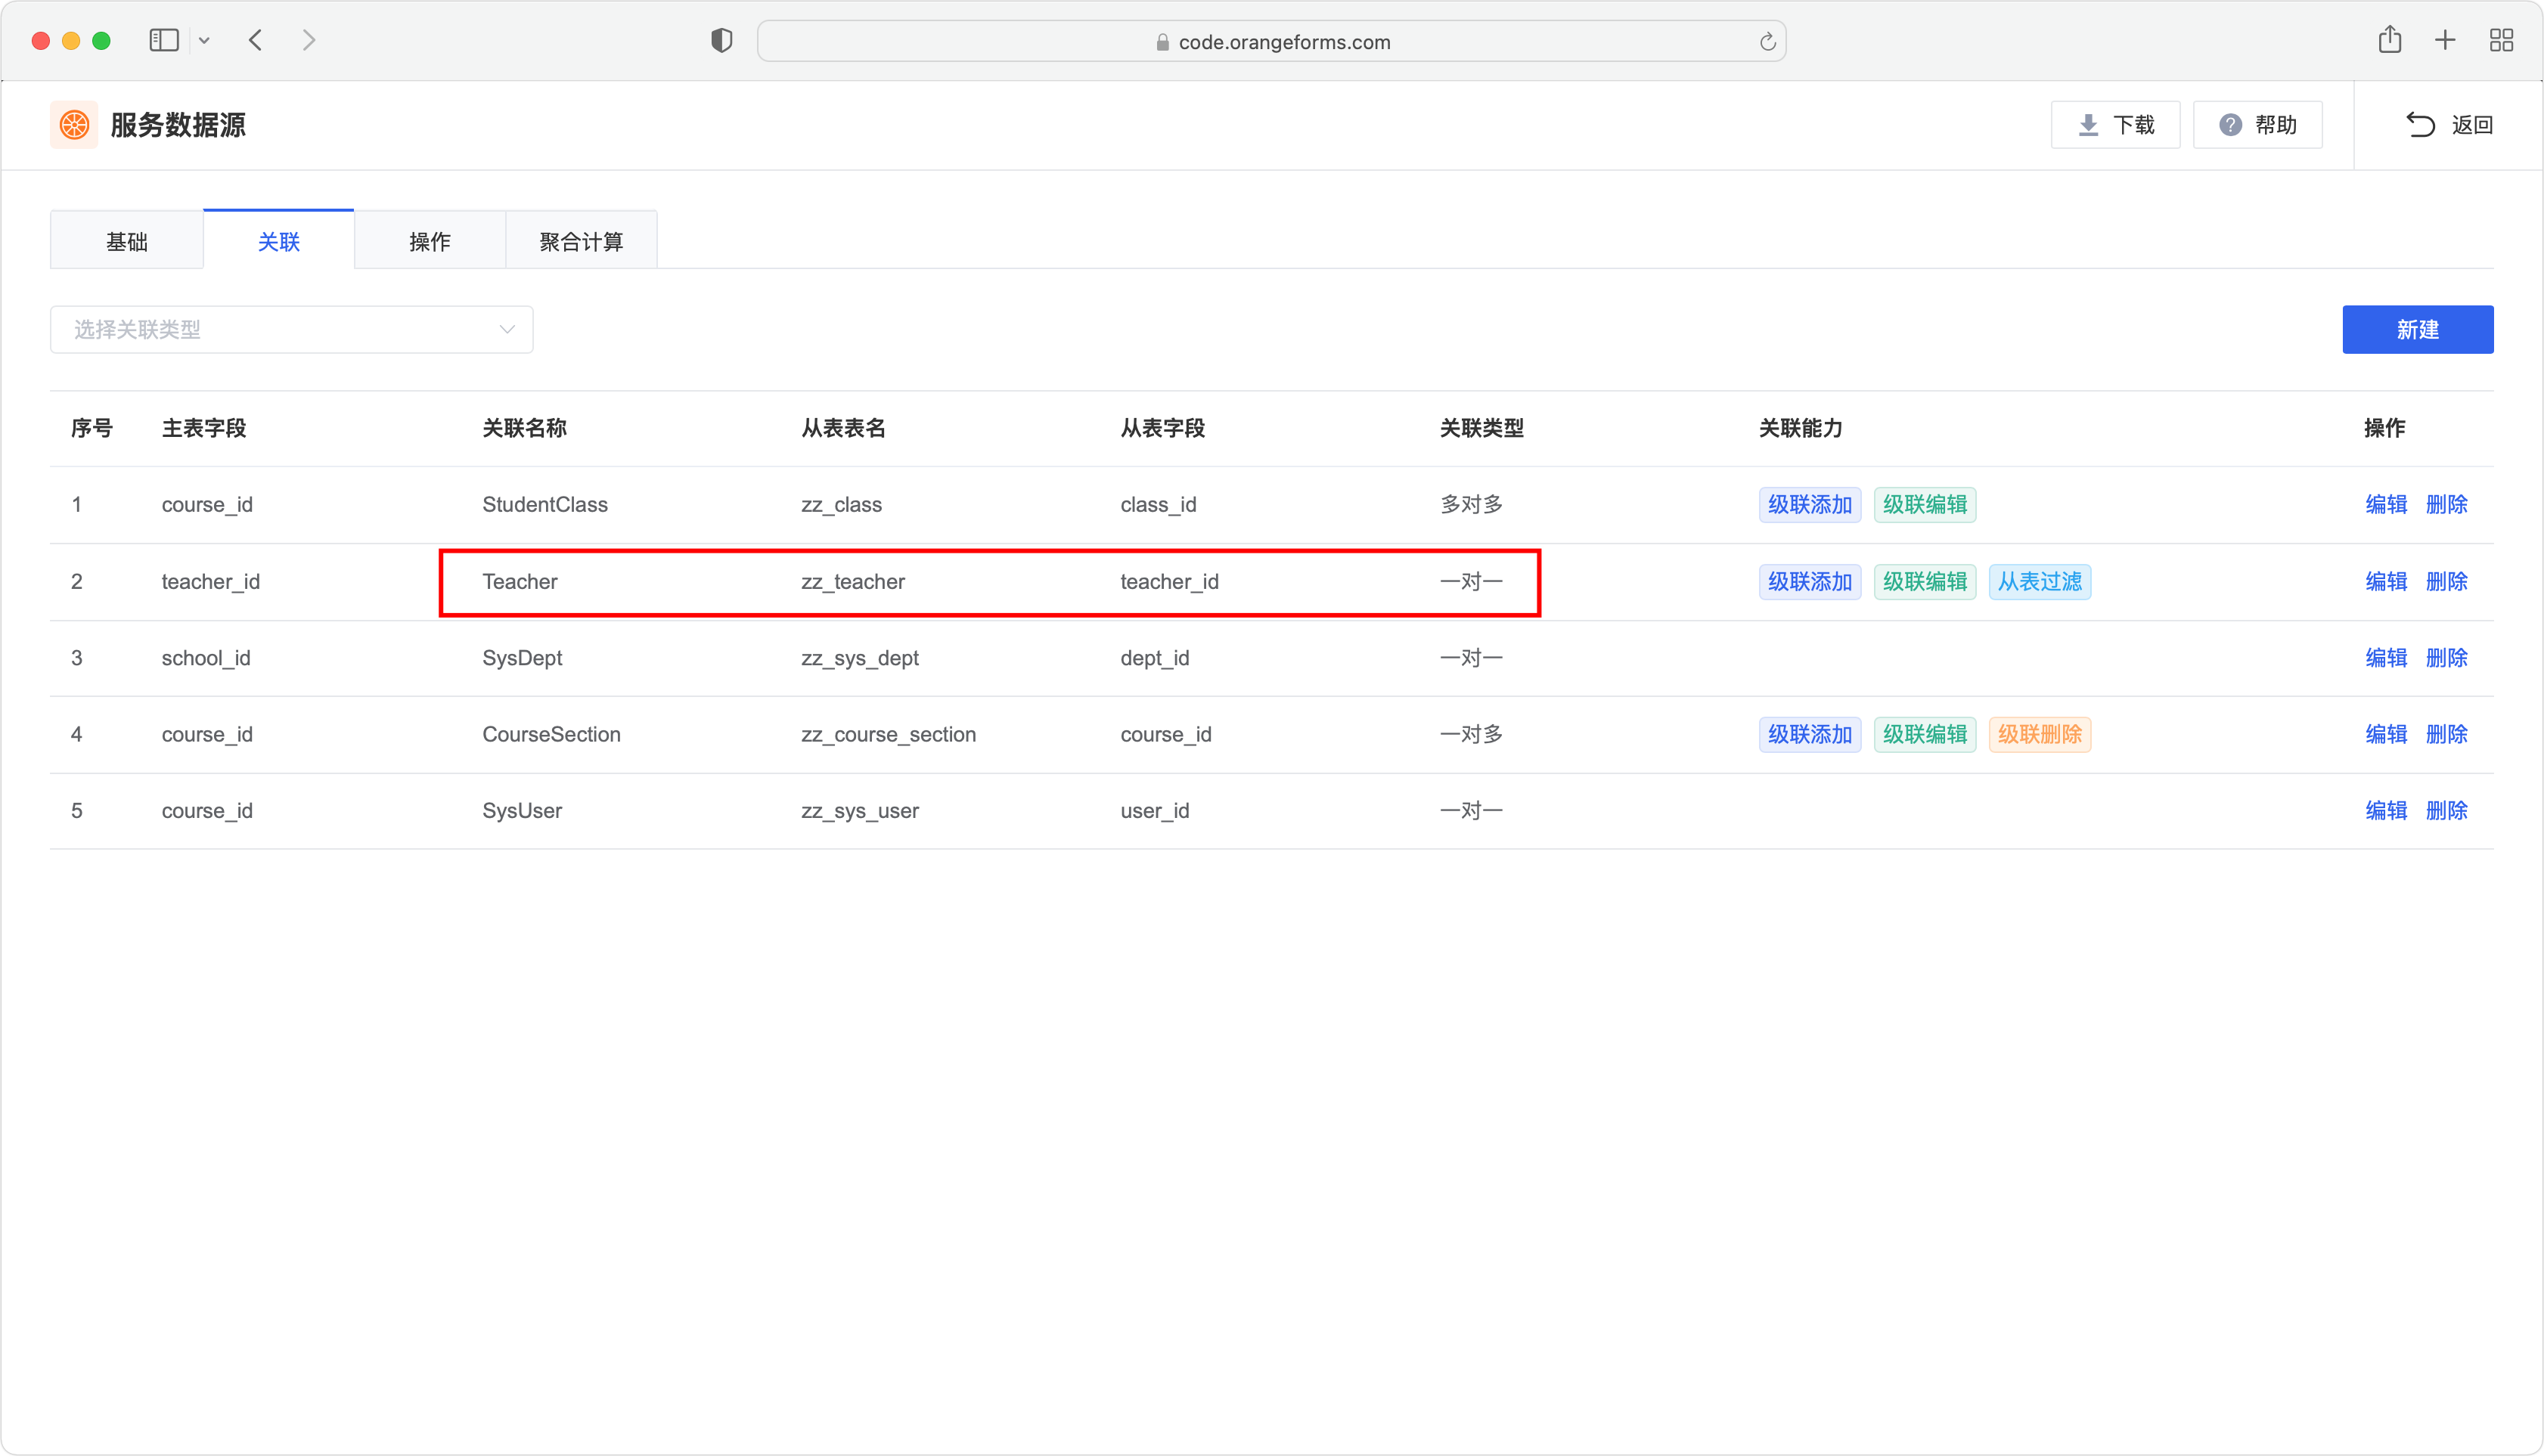Click the SysUser relation name cell
Viewport: 2544px width, 1456px height.
(523, 810)
